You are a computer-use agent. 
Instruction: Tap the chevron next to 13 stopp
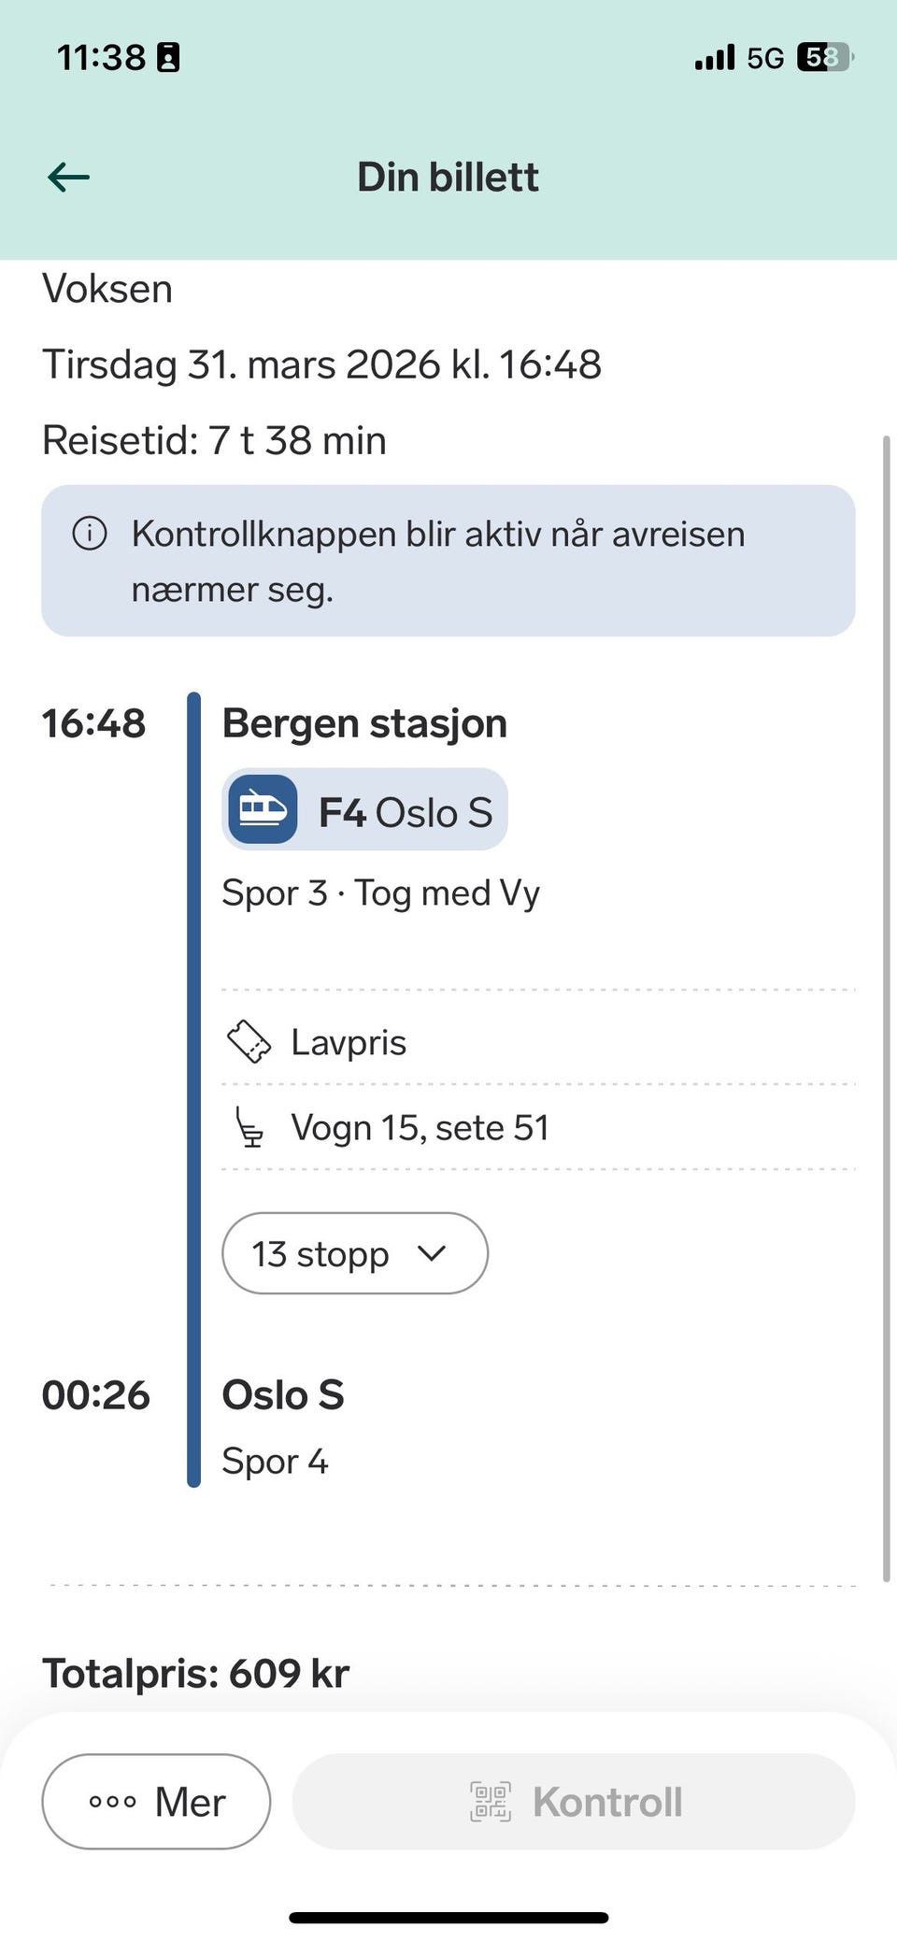432,1253
